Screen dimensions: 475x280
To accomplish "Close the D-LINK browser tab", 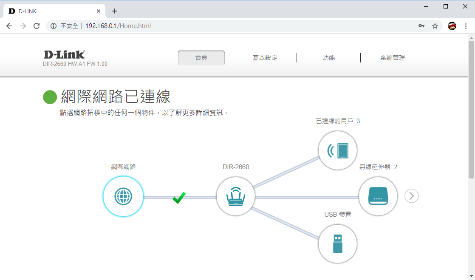I will tap(99, 11).
